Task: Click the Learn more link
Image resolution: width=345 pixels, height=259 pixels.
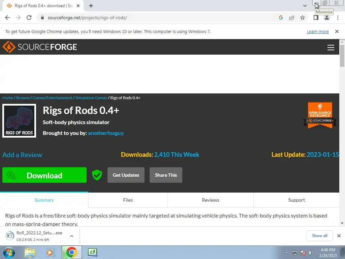Action: click(318, 31)
